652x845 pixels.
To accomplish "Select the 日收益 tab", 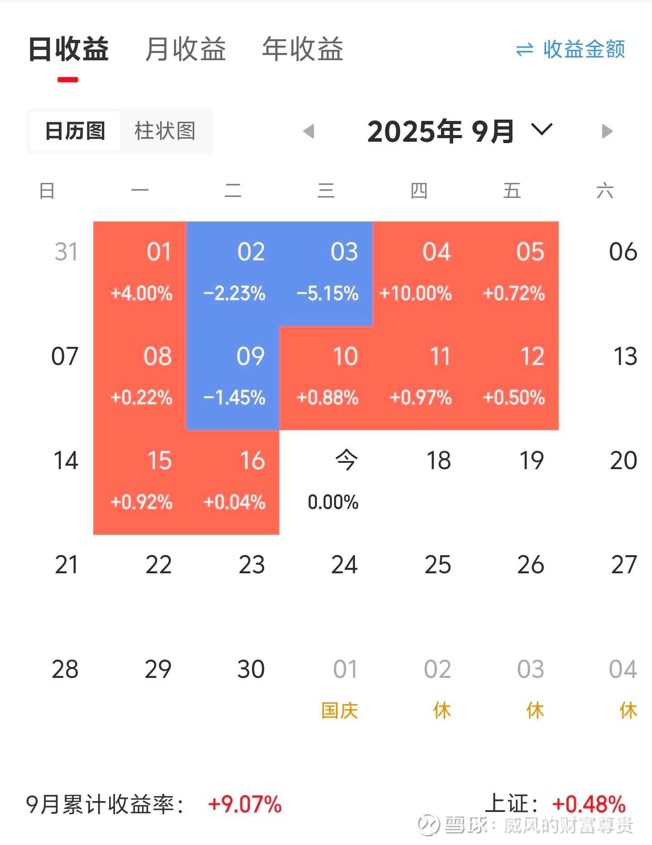I will [68, 49].
